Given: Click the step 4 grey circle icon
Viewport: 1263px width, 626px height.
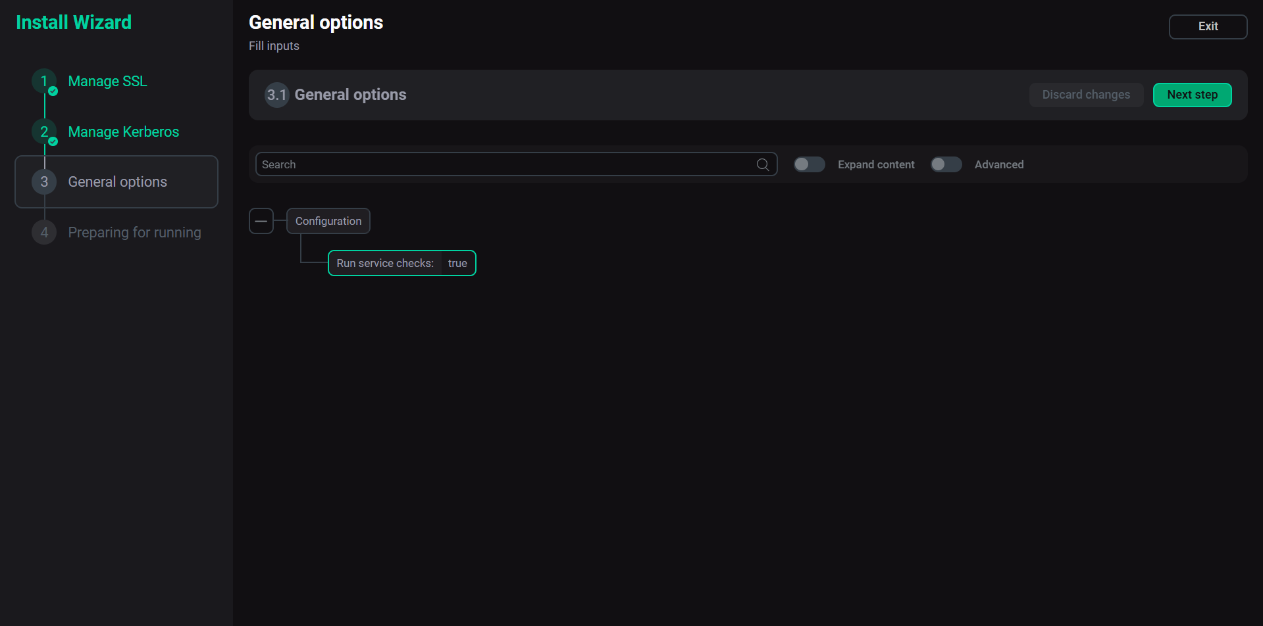Looking at the screenshot, I should pyautogui.click(x=44, y=232).
